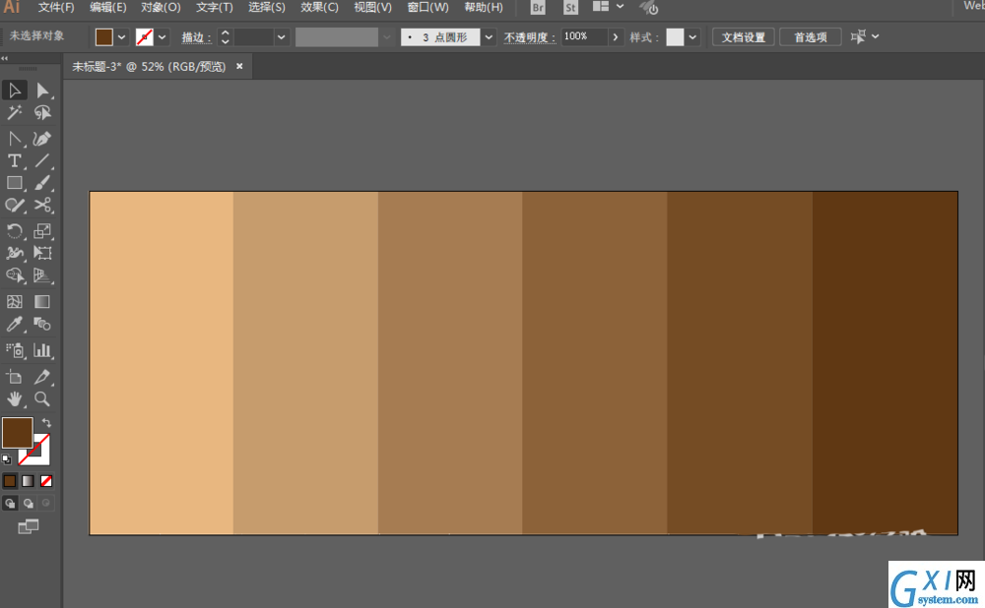Open the 效果(C) menu

(319, 8)
